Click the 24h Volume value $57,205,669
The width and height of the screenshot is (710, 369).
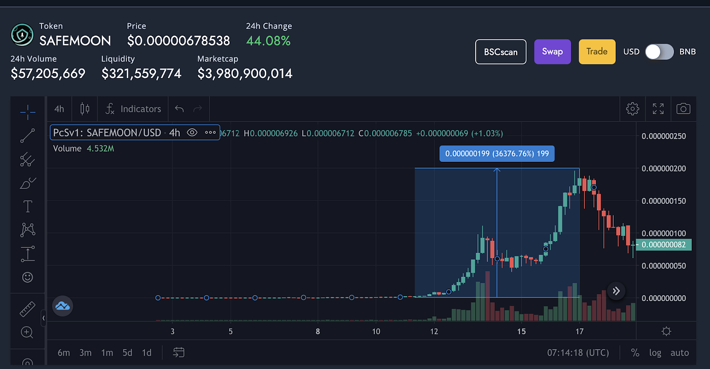[48, 74]
